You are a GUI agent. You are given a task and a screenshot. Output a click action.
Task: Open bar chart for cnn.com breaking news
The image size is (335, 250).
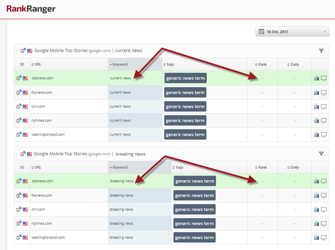click(x=317, y=209)
